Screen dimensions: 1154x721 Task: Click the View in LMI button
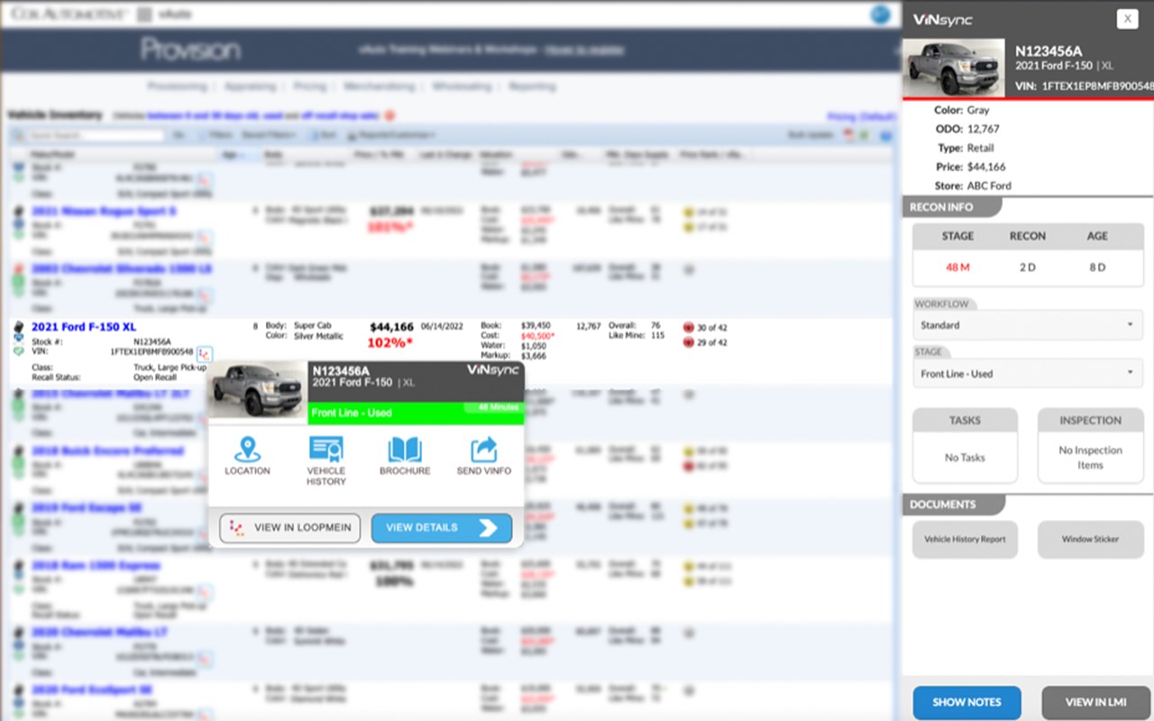pos(1096,702)
